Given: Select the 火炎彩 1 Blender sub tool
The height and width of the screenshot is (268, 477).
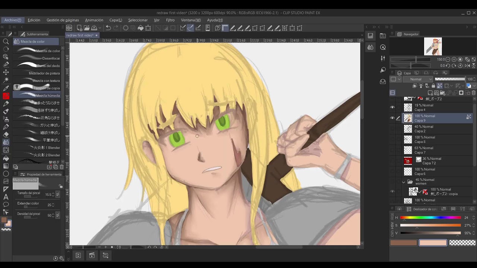Looking at the screenshot, I should coord(37,148).
